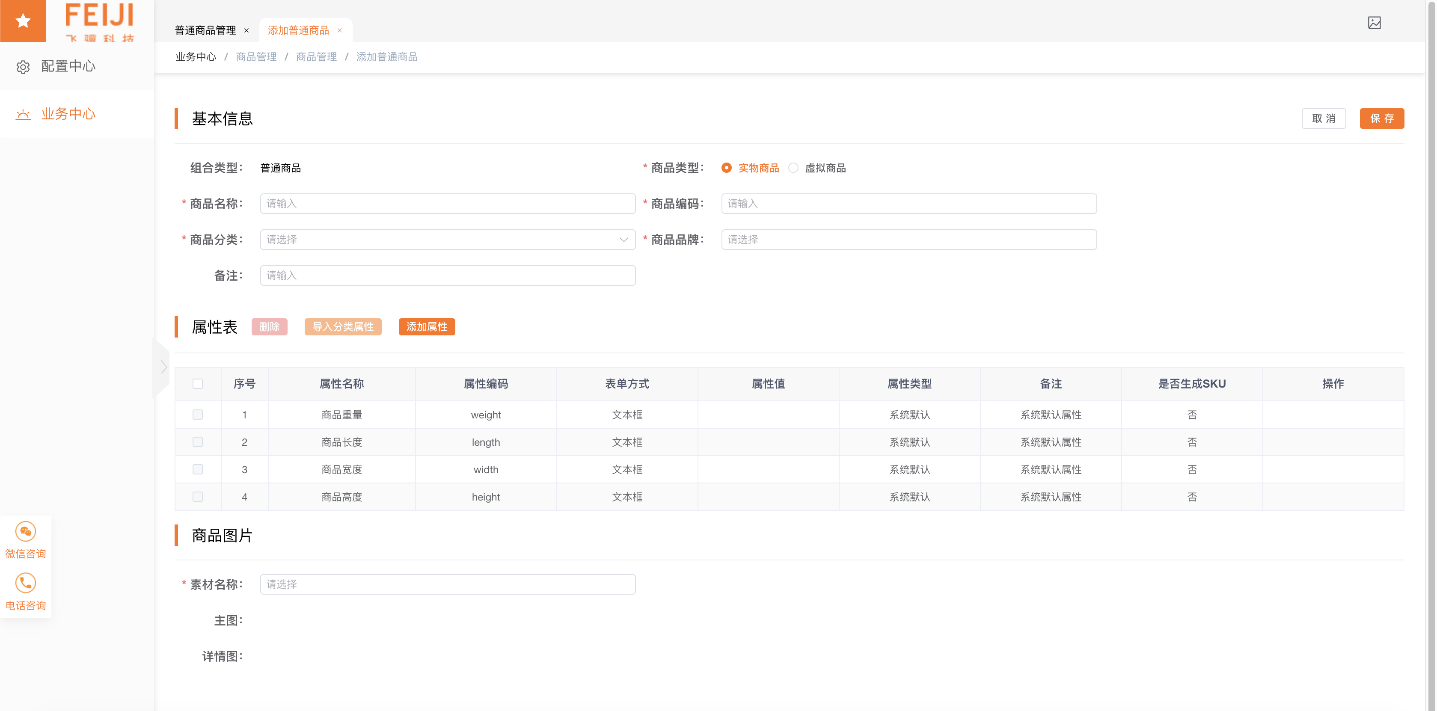
Task: Close the 添加普通商品 tab
Action: tap(340, 31)
